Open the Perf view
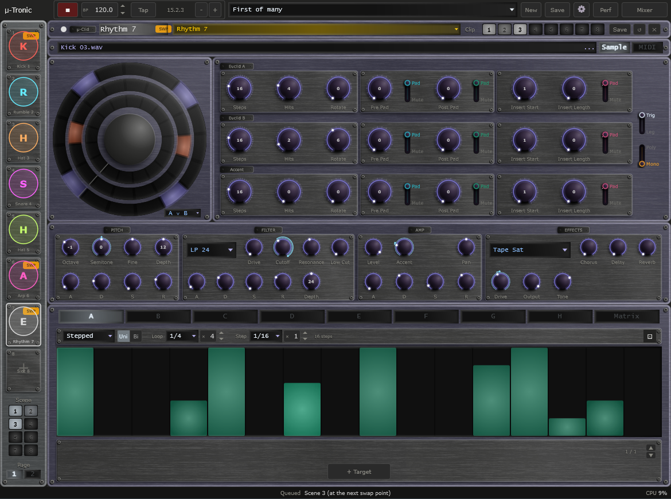Screen dimensions: 671x499 click(x=605, y=10)
